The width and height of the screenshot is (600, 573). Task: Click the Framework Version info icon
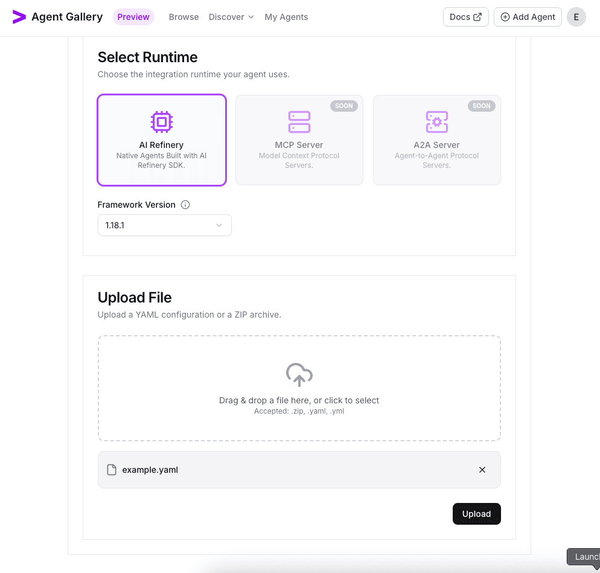[185, 205]
